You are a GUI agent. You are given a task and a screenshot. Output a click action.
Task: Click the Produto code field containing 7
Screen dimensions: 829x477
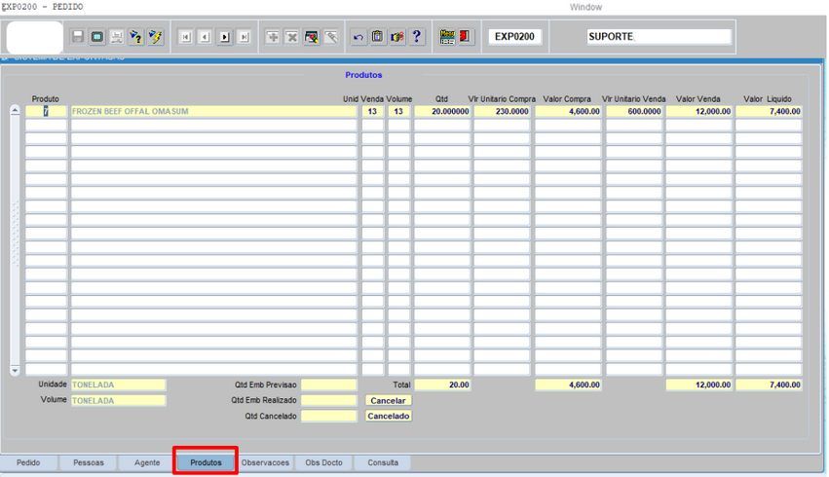[x=46, y=112]
